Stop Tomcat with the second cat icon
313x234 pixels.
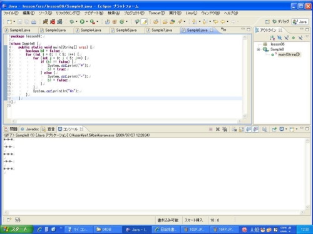pyautogui.click(x=53, y=22)
